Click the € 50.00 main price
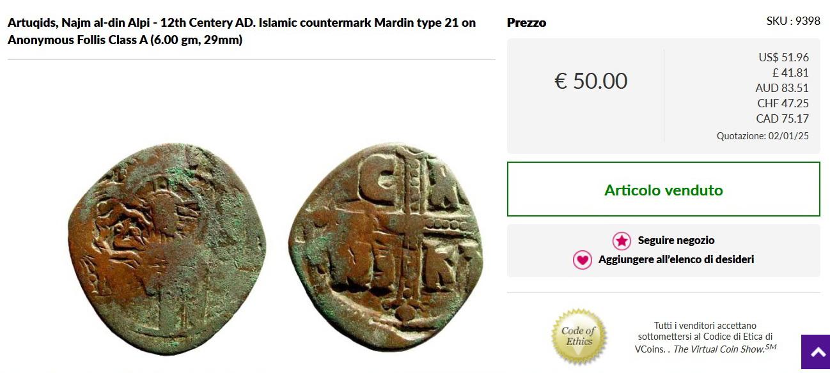Image resolution: width=830 pixels, height=373 pixels. pyautogui.click(x=590, y=81)
